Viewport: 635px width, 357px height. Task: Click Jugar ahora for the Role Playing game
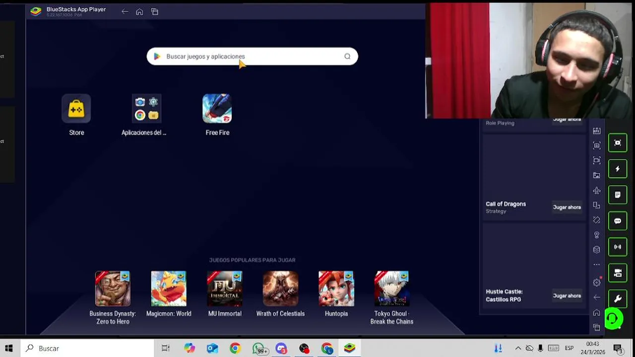click(567, 119)
